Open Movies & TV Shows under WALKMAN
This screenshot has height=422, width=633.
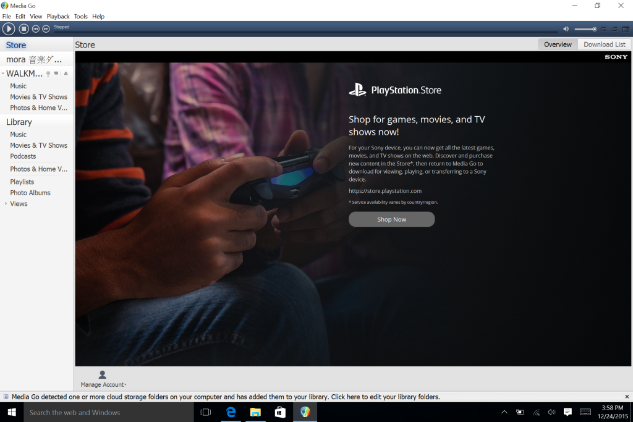(39, 97)
